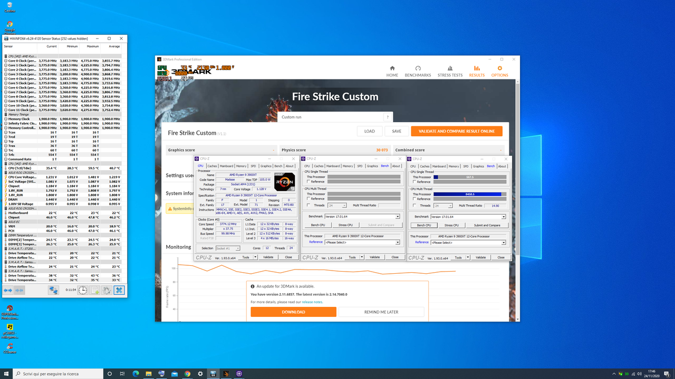675x379 pixels.
Task: Open the RESULTS page in 3DMark
Action: [x=476, y=71]
